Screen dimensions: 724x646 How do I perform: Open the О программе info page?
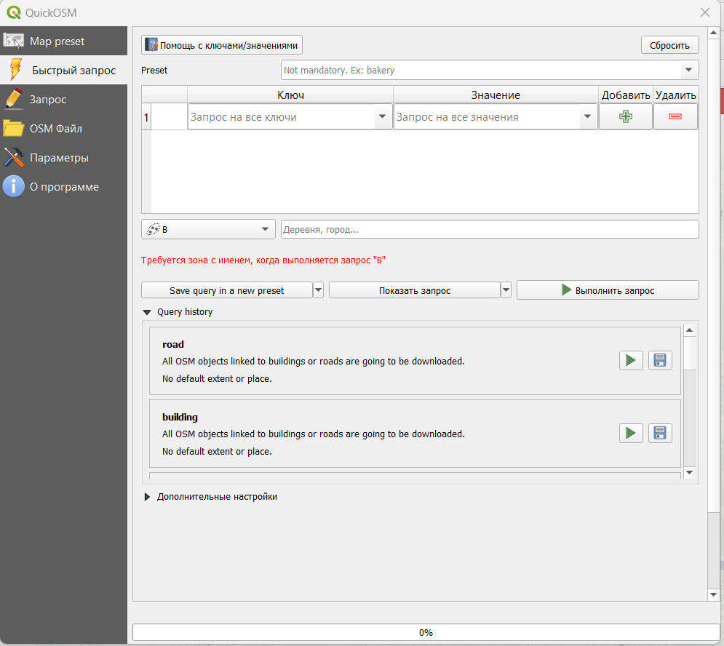coord(63,187)
